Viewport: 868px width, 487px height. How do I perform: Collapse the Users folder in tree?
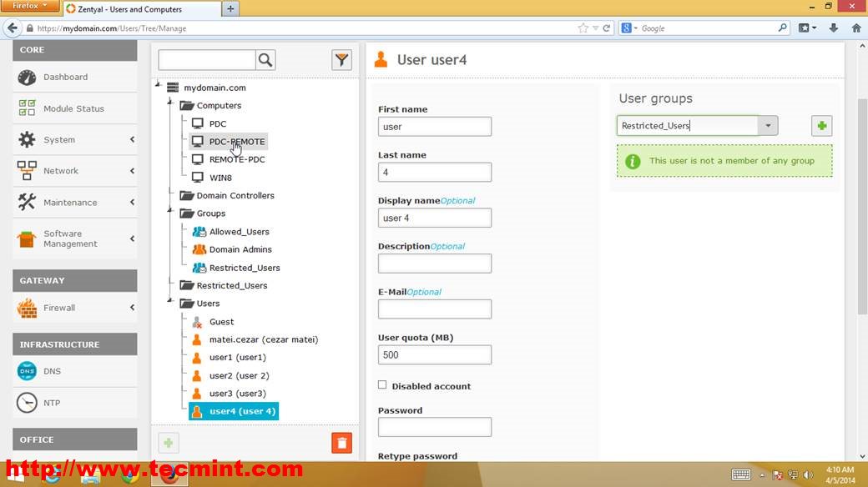click(x=170, y=301)
